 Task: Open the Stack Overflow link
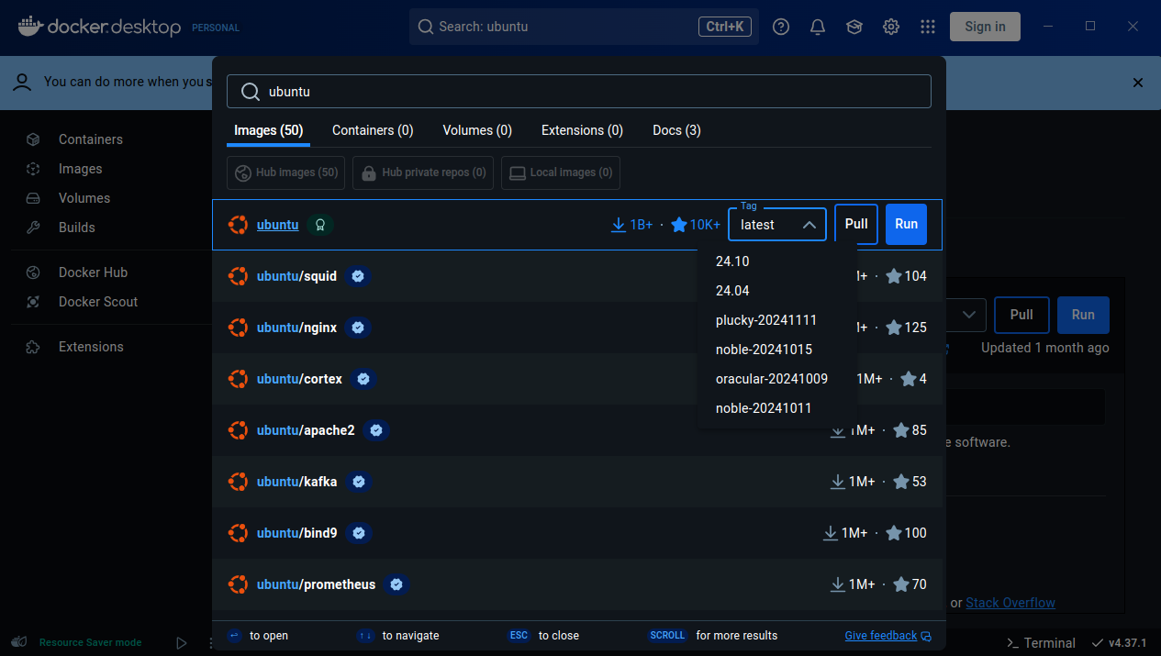pyautogui.click(x=1010, y=603)
